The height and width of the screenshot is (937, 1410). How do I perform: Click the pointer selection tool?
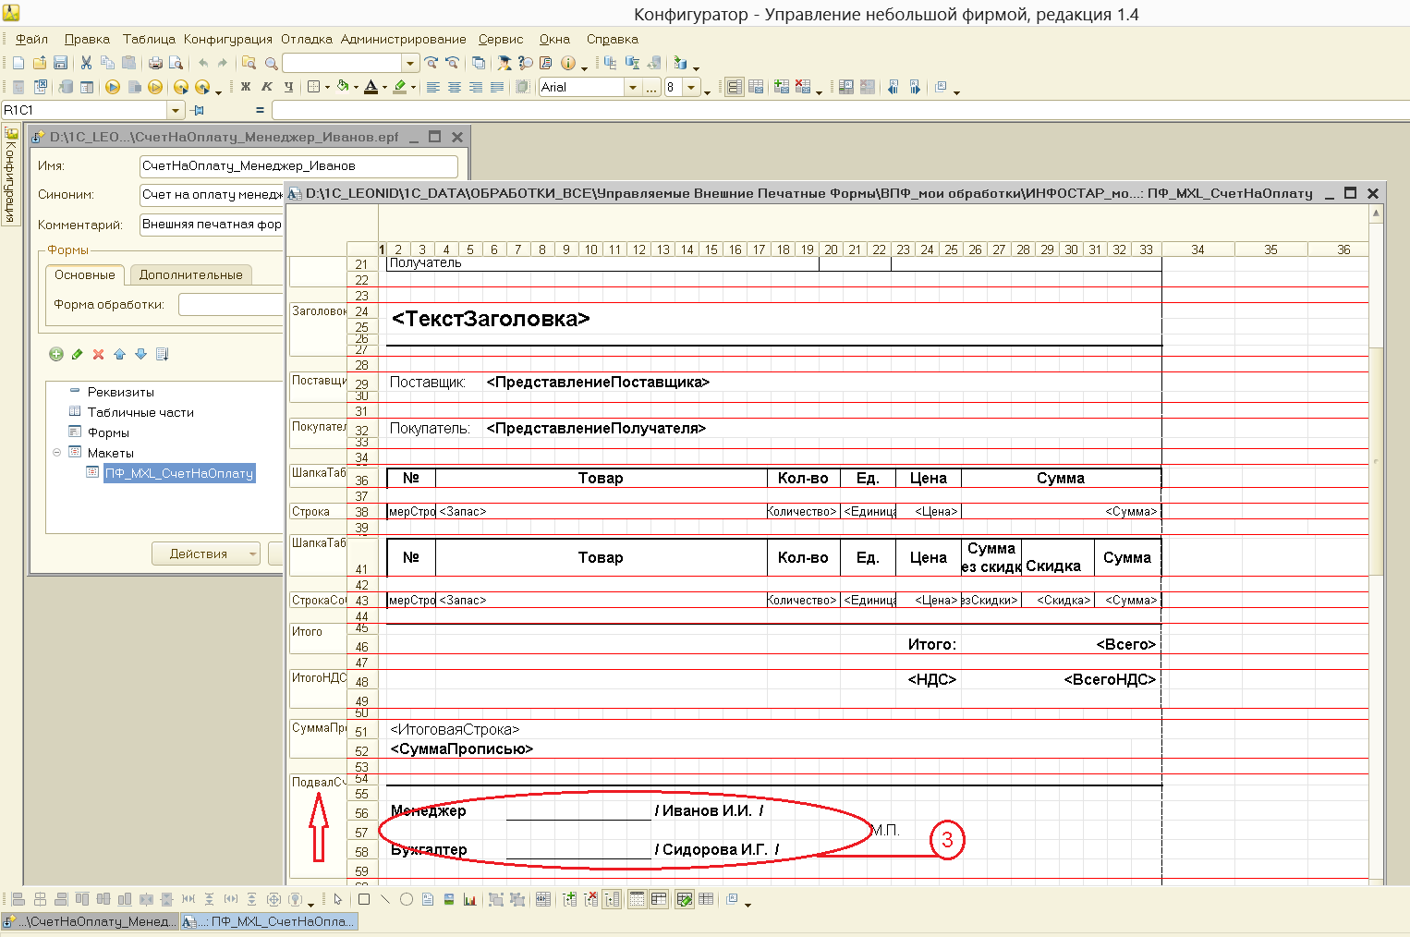click(338, 899)
